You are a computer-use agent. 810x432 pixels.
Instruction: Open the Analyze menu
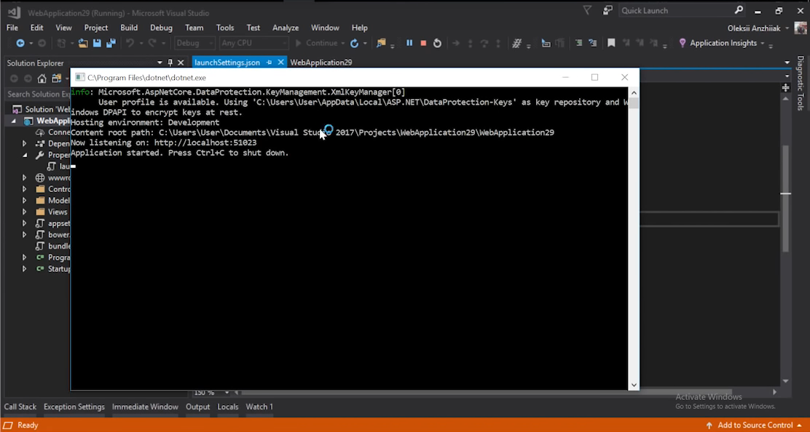[286, 28]
